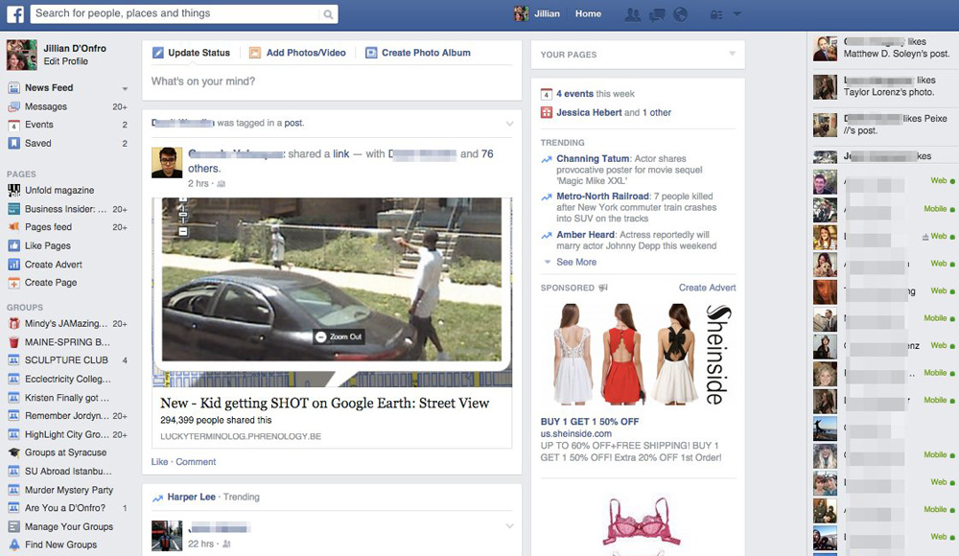The width and height of the screenshot is (959, 556).
Task: Click the Add Photos/Video icon
Action: point(255,53)
